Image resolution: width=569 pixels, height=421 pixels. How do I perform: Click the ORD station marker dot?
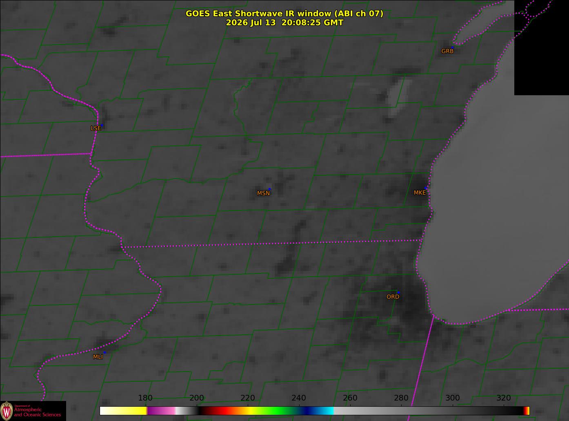pos(398,293)
